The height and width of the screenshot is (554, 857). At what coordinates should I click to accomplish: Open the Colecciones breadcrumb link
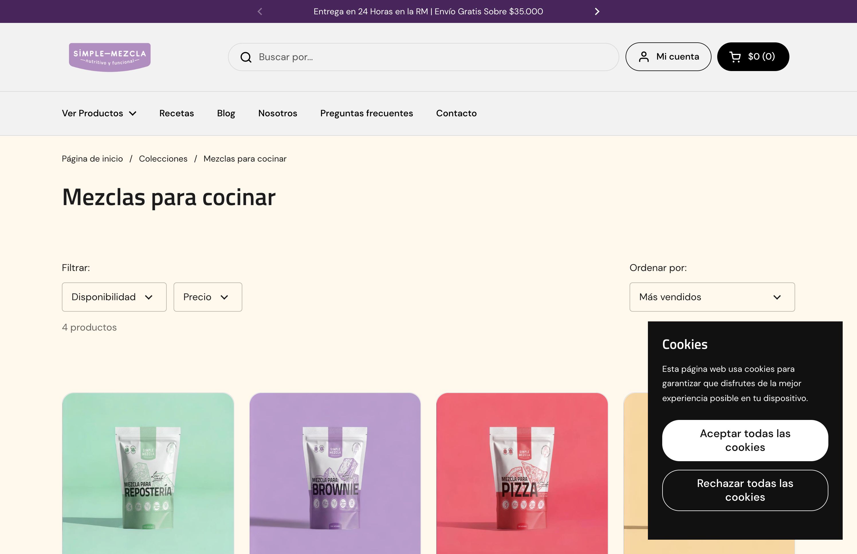click(x=163, y=158)
